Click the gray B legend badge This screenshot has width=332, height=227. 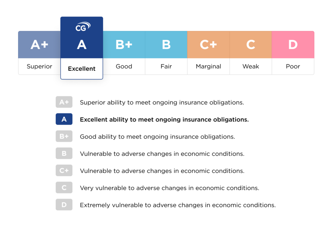64,154
